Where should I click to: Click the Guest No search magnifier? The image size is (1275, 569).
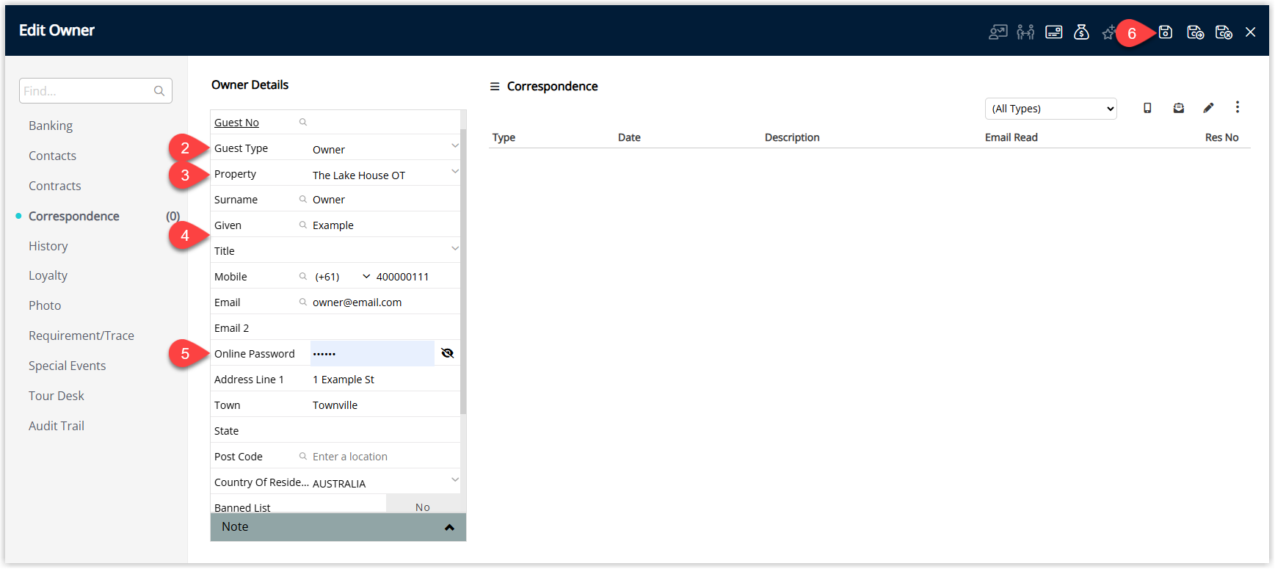303,122
